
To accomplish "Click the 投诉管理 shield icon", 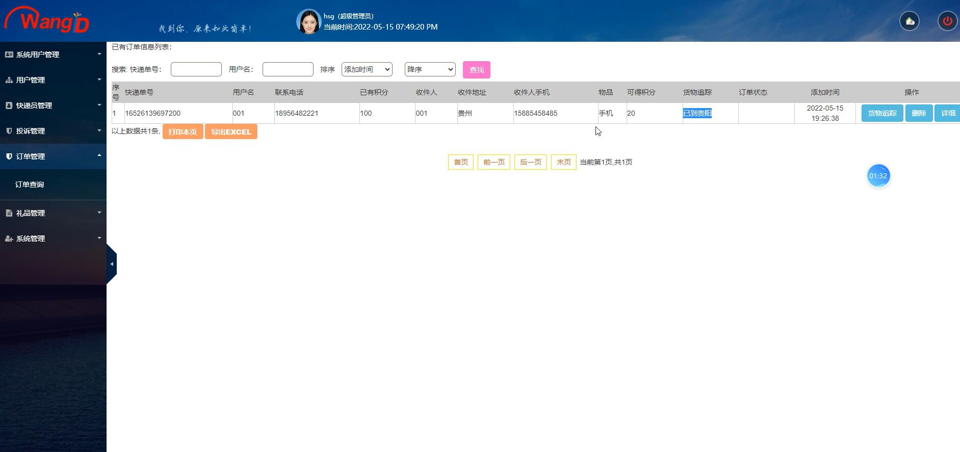I will point(9,131).
